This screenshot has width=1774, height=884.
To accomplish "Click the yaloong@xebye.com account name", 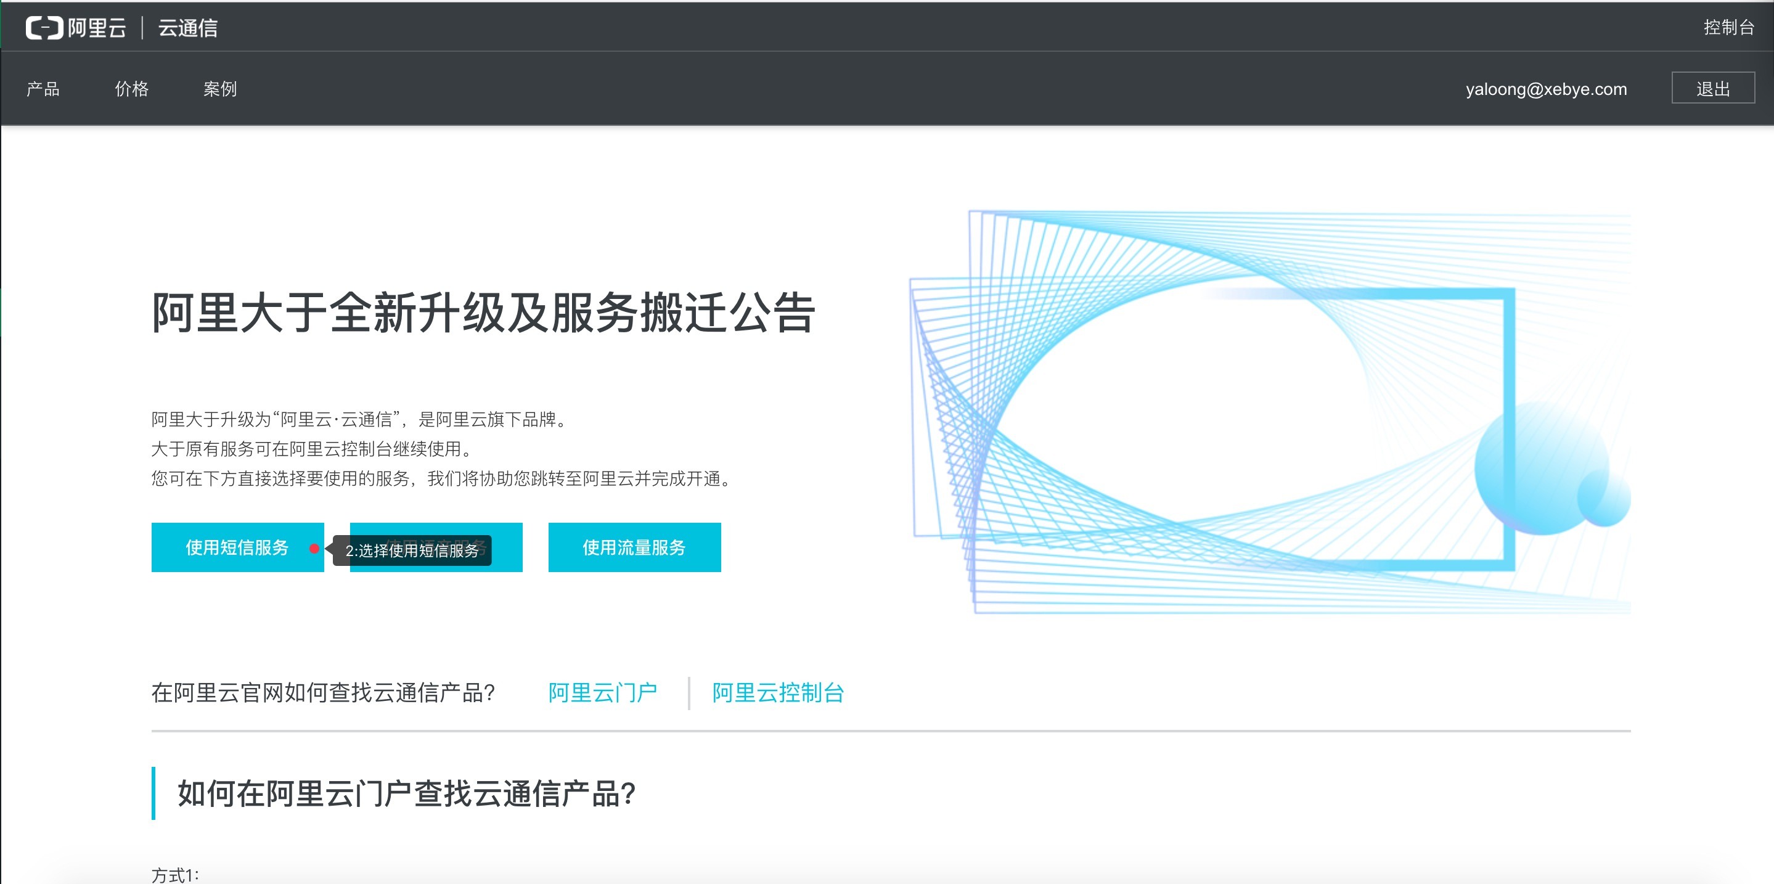I will coord(1546,89).
